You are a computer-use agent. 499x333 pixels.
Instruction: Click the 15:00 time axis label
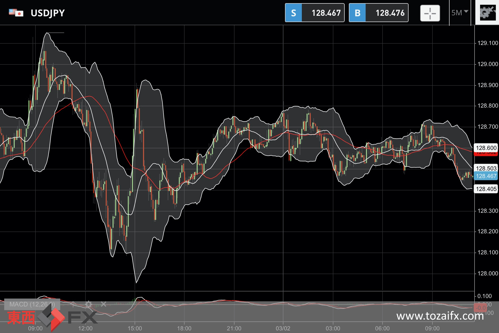(135, 328)
